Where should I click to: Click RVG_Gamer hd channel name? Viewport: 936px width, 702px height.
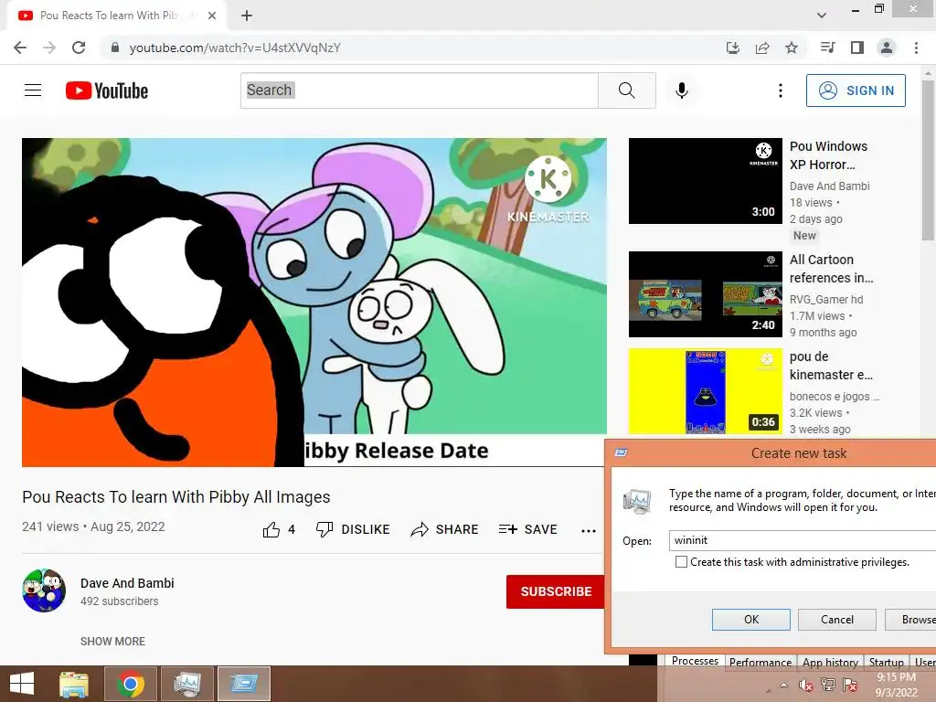click(x=826, y=299)
